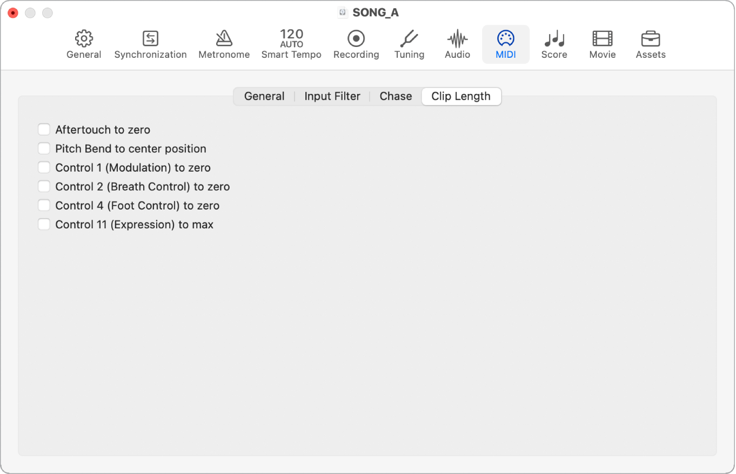This screenshot has height=474, width=736.
Task: Open the Assets settings pane
Action: pos(650,43)
